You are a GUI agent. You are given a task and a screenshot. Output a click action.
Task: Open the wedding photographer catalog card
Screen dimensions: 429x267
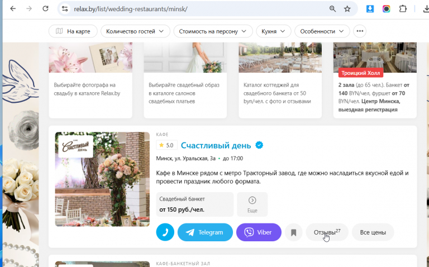(x=90, y=80)
